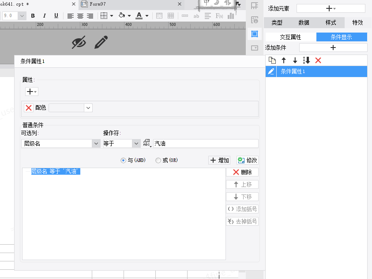The image size is (372, 279).
Task: Open font size 9.0 dropdown
Action: [x=22, y=16]
